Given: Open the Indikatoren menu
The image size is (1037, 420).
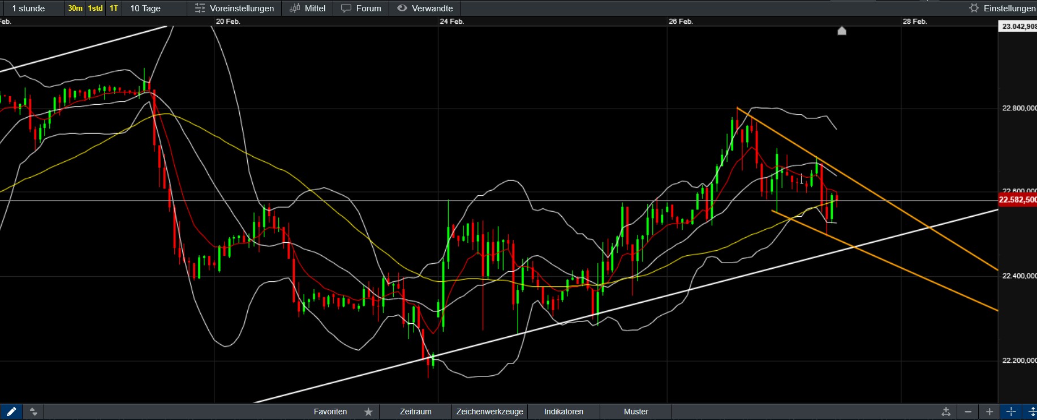Looking at the screenshot, I should coord(563,412).
